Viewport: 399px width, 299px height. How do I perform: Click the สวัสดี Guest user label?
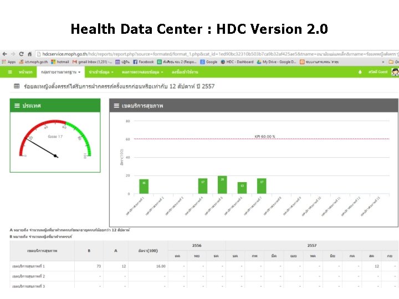click(378, 72)
